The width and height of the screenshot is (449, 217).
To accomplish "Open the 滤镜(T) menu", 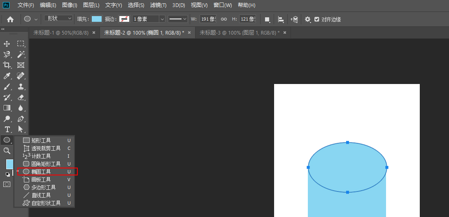I will pos(158,5).
